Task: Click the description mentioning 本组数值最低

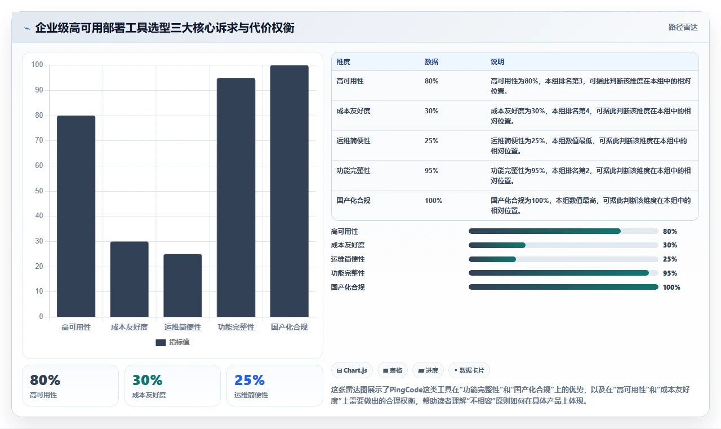Action: [x=590, y=146]
